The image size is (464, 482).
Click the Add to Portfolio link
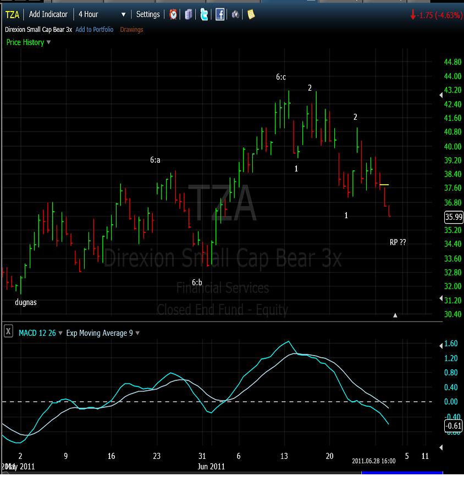coord(95,30)
